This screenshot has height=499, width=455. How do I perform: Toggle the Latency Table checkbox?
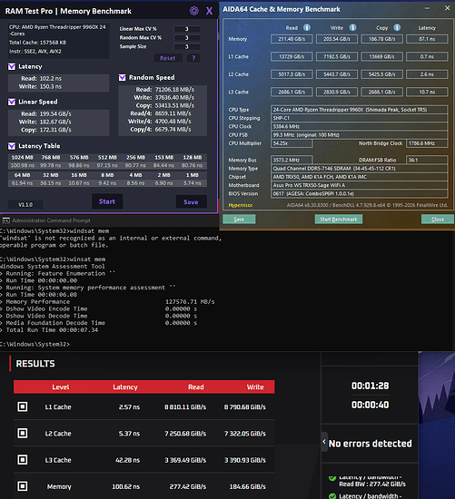tap(12, 146)
